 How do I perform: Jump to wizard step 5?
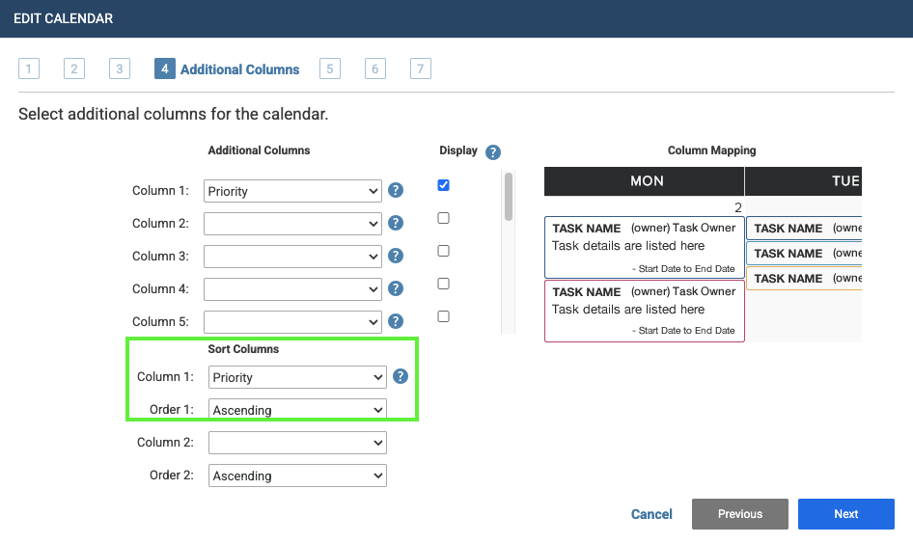[x=330, y=68]
